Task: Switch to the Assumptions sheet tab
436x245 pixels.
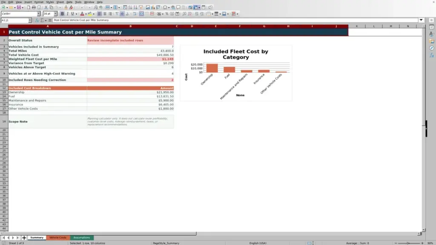Action: coord(81,237)
